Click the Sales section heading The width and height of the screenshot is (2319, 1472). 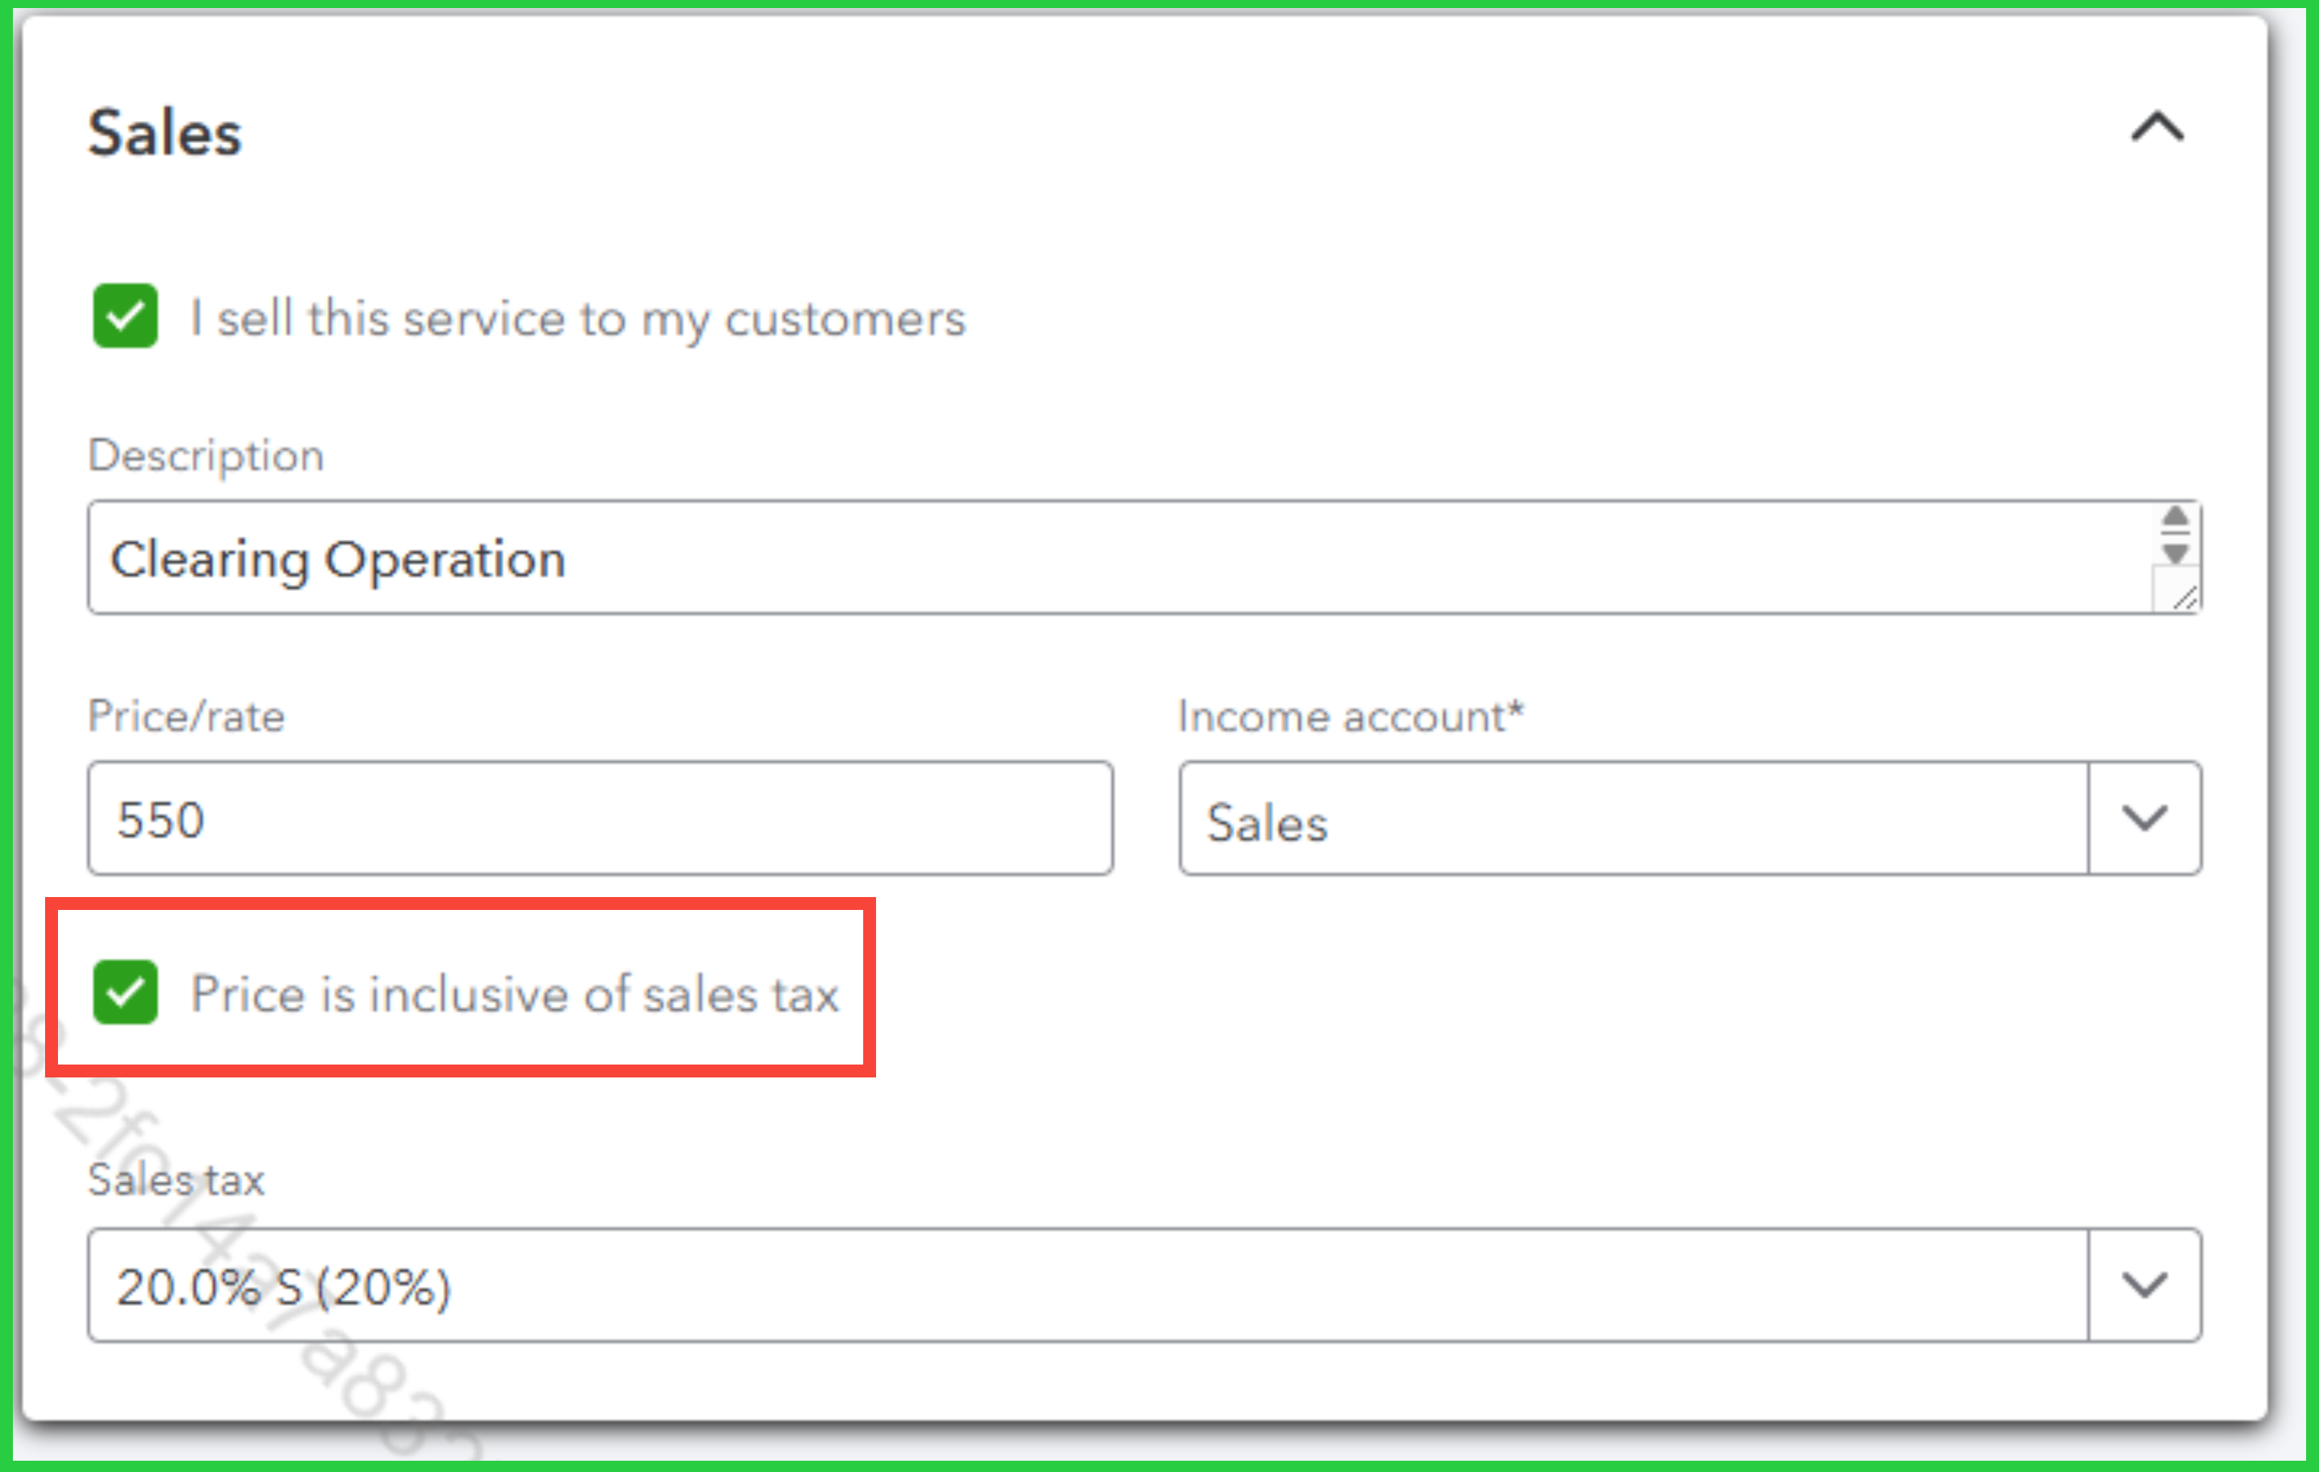pos(165,133)
